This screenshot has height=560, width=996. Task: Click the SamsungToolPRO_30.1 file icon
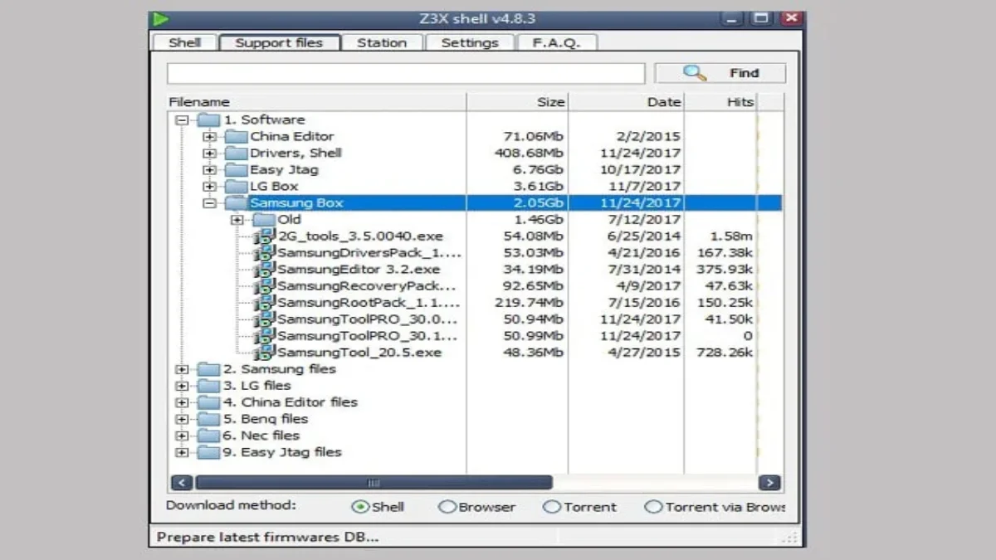pyautogui.click(x=265, y=336)
